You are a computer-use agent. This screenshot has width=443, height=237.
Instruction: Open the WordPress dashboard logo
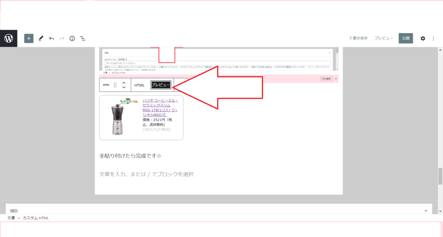click(9, 38)
